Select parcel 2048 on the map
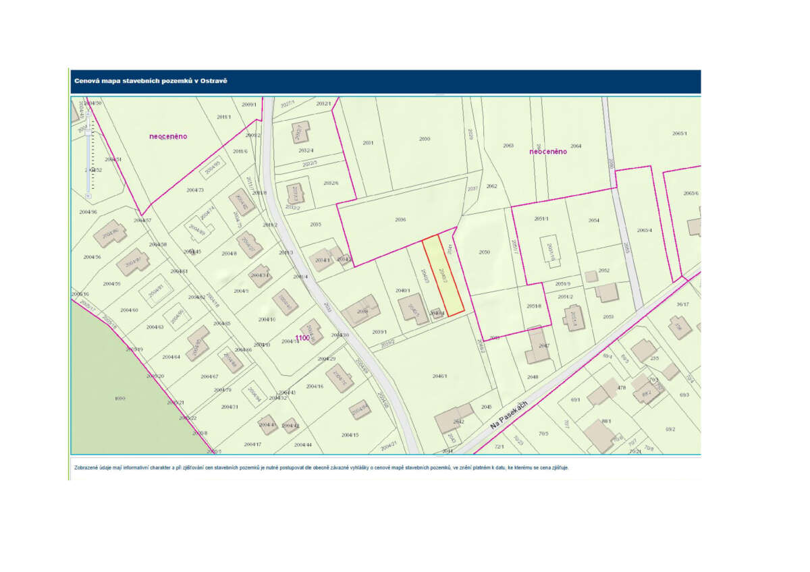Screen dimensions: 810x572 click(533, 377)
